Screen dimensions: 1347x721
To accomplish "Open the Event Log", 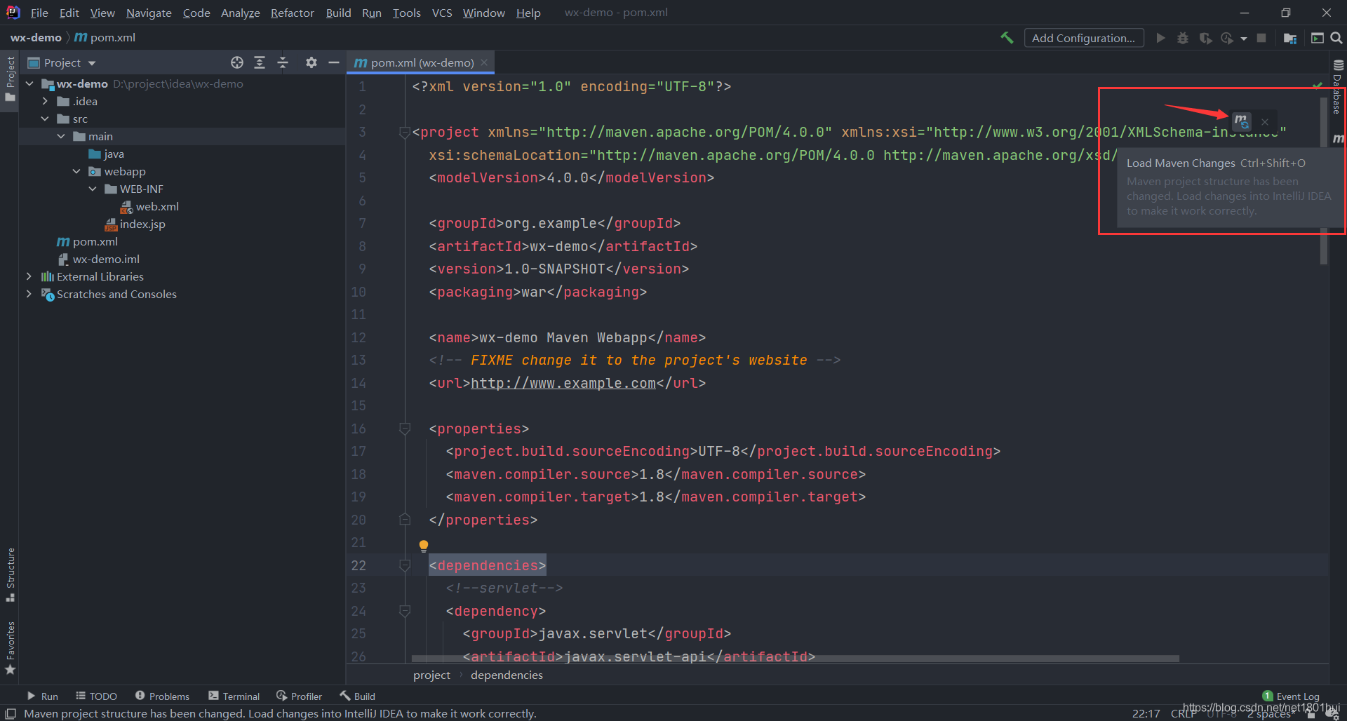I will [x=1291, y=696].
